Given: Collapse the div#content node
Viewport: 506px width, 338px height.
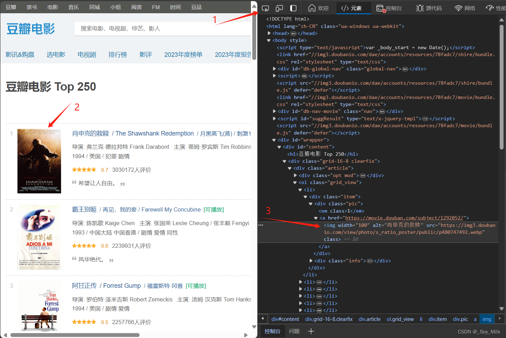Looking at the screenshot, I should point(280,147).
